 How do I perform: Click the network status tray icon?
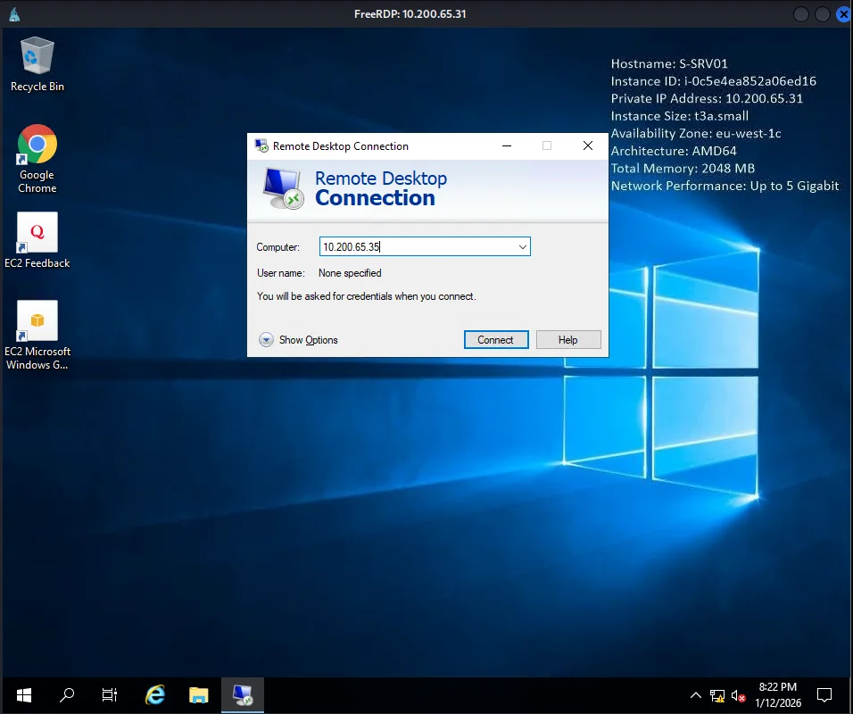(716, 695)
